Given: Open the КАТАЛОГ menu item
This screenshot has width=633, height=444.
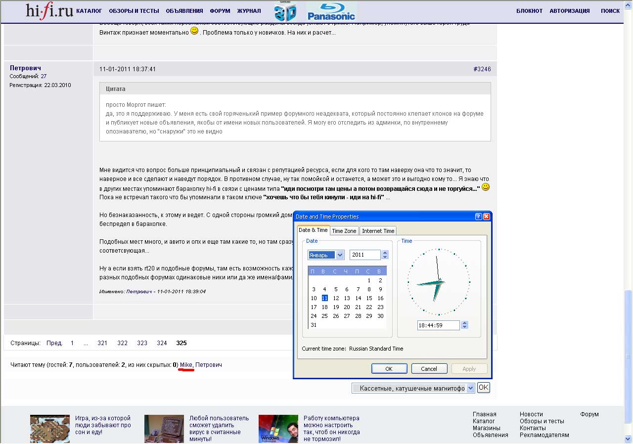Looking at the screenshot, I should [x=89, y=11].
